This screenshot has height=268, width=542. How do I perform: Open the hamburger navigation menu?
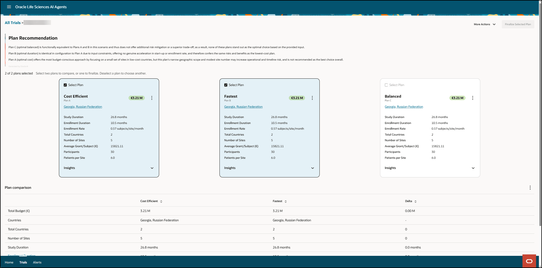(x=9, y=7)
